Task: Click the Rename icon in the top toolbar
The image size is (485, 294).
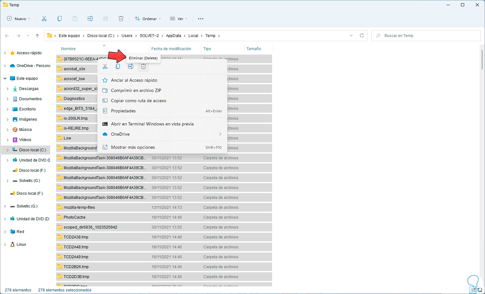Action: click(90, 19)
